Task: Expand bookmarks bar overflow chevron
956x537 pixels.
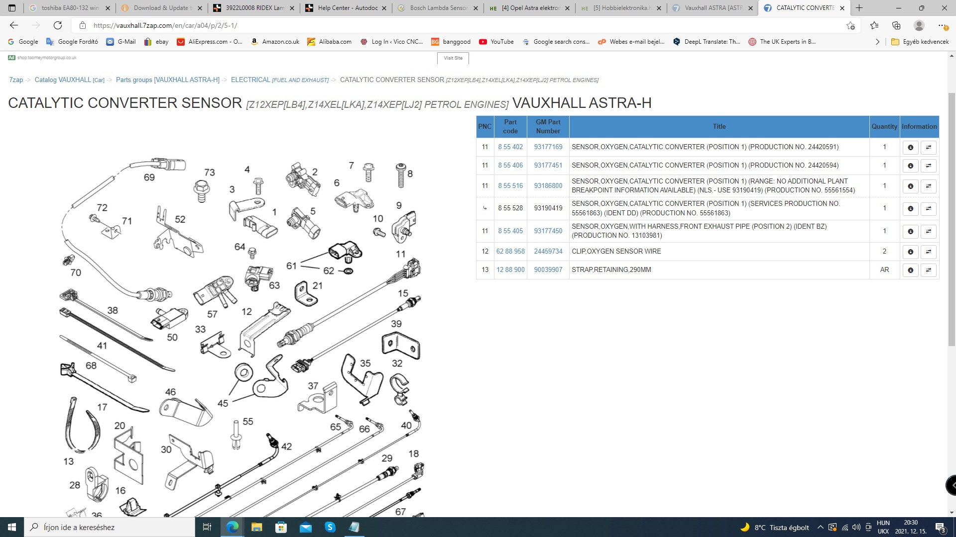Action: point(877,42)
